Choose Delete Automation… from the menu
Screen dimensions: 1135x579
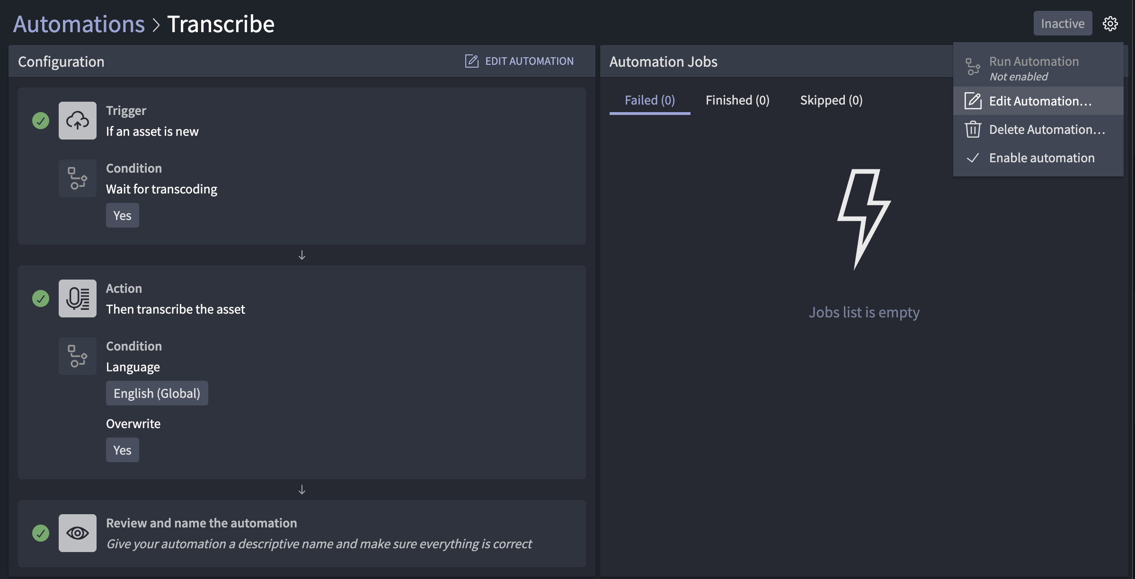(x=1038, y=129)
